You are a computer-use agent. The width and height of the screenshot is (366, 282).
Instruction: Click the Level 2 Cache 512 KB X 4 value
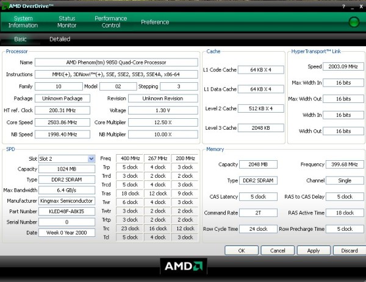pos(260,108)
